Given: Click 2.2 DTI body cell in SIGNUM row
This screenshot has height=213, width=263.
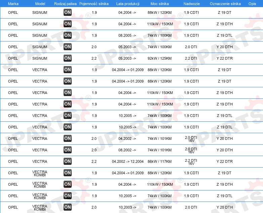Looking at the screenshot, I should coord(191,58).
